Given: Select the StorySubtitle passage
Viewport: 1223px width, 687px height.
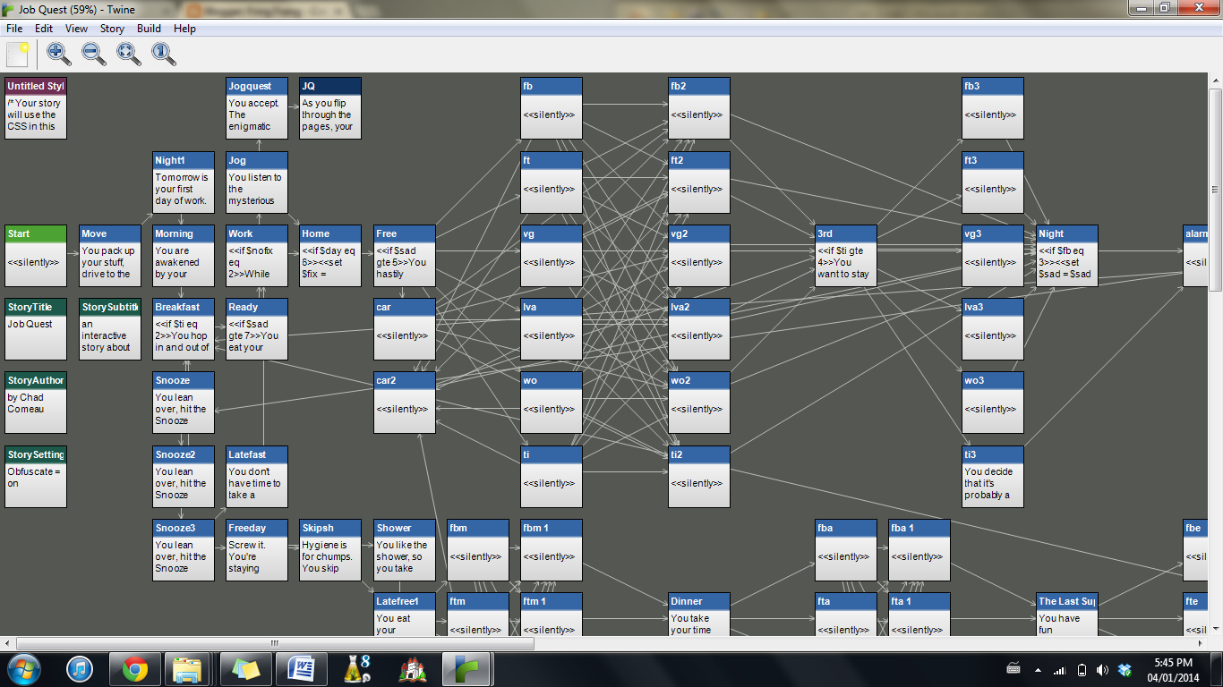Looking at the screenshot, I should pos(110,328).
